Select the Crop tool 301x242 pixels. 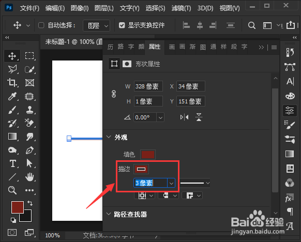(12, 83)
